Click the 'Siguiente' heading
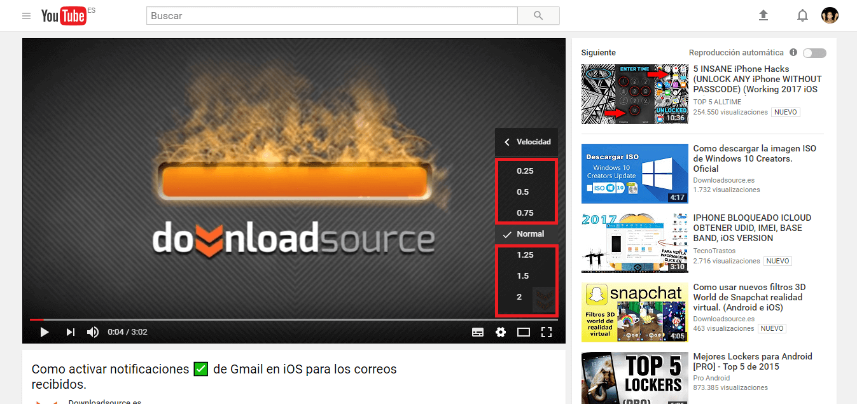Viewport: 857px width, 404px height. coord(599,53)
